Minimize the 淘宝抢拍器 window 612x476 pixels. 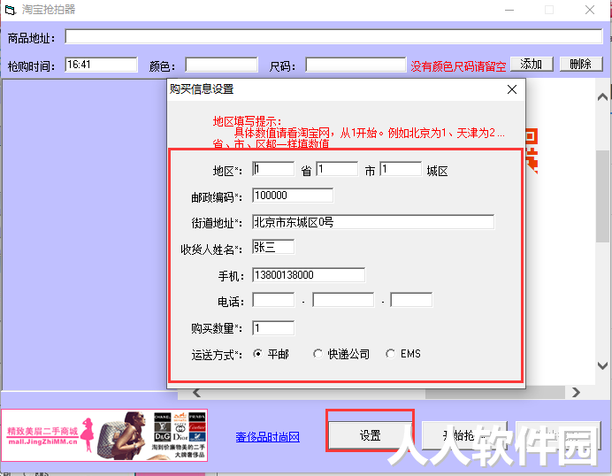click(509, 10)
